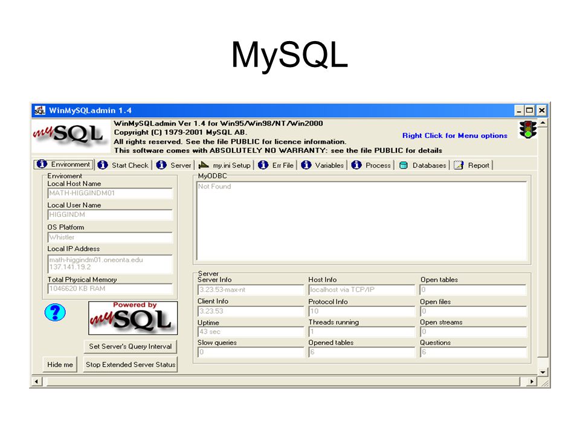Close the WinMySQLadmin window
Screen dimensions: 580x435
541,110
